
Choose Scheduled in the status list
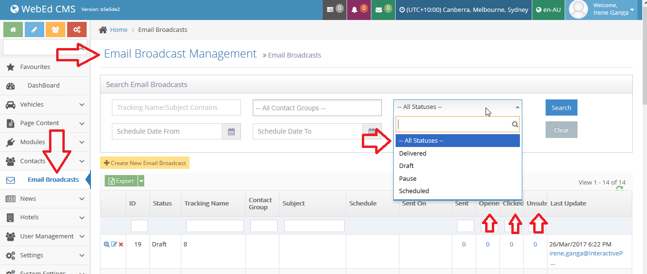414,191
